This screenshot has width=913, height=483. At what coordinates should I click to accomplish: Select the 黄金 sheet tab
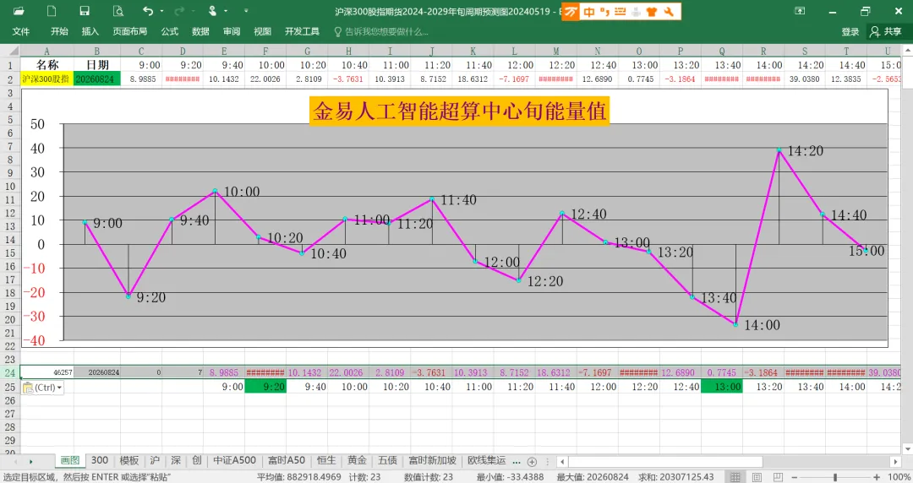pos(357,460)
